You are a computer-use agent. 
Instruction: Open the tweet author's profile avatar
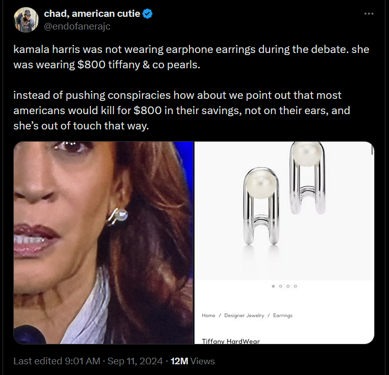(26, 20)
